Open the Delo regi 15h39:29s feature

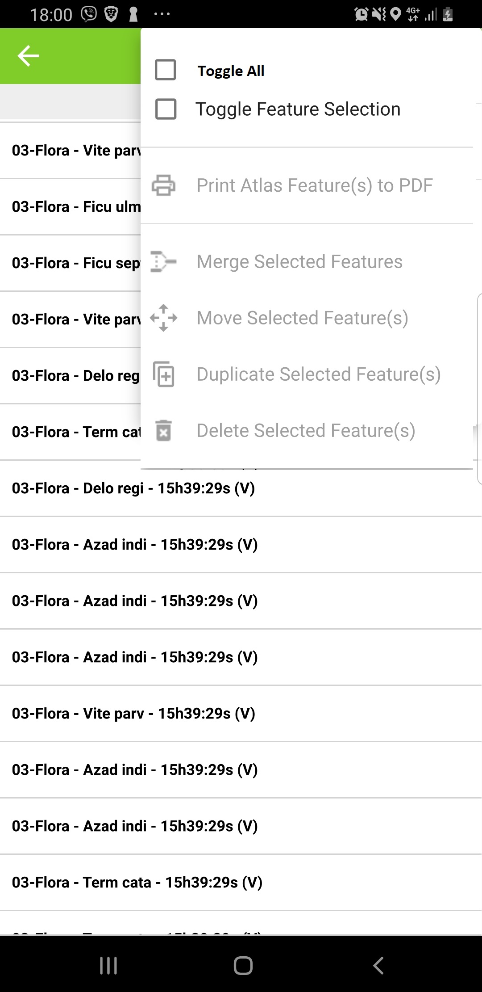(133, 488)
